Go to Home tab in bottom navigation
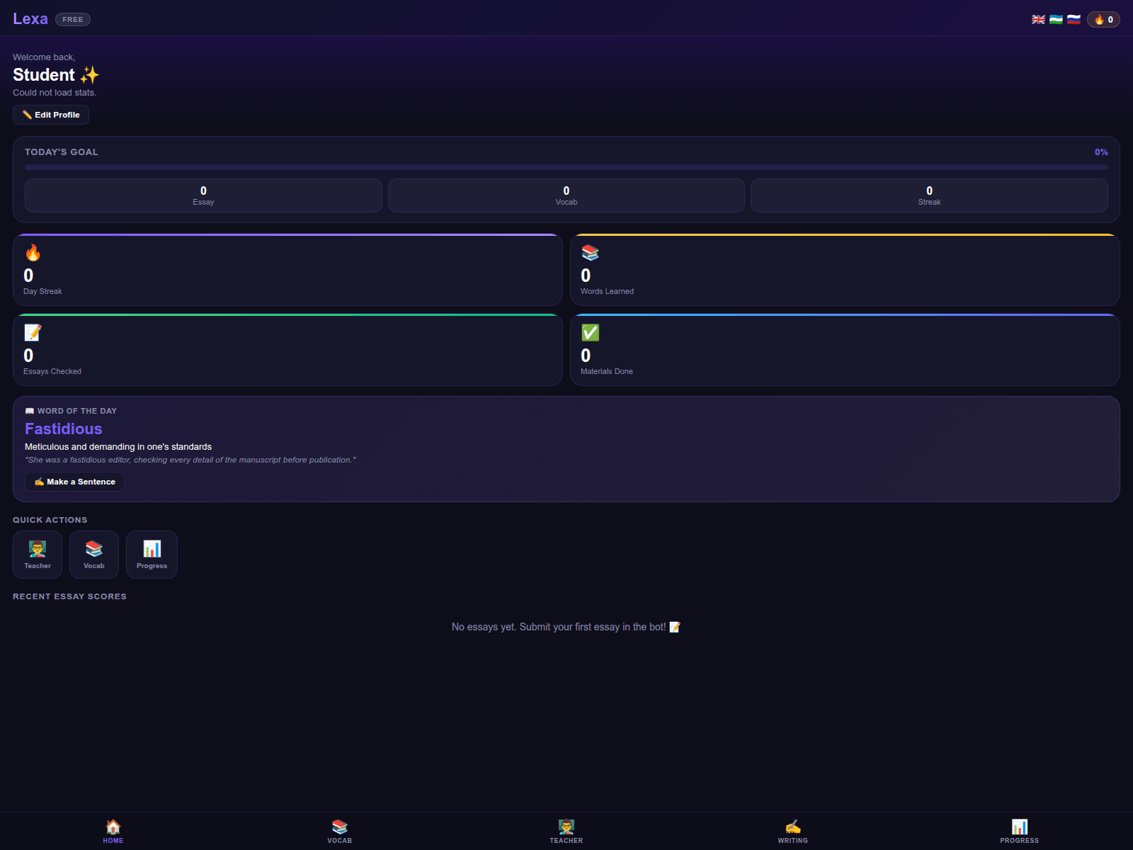 (x=113, y=832)
